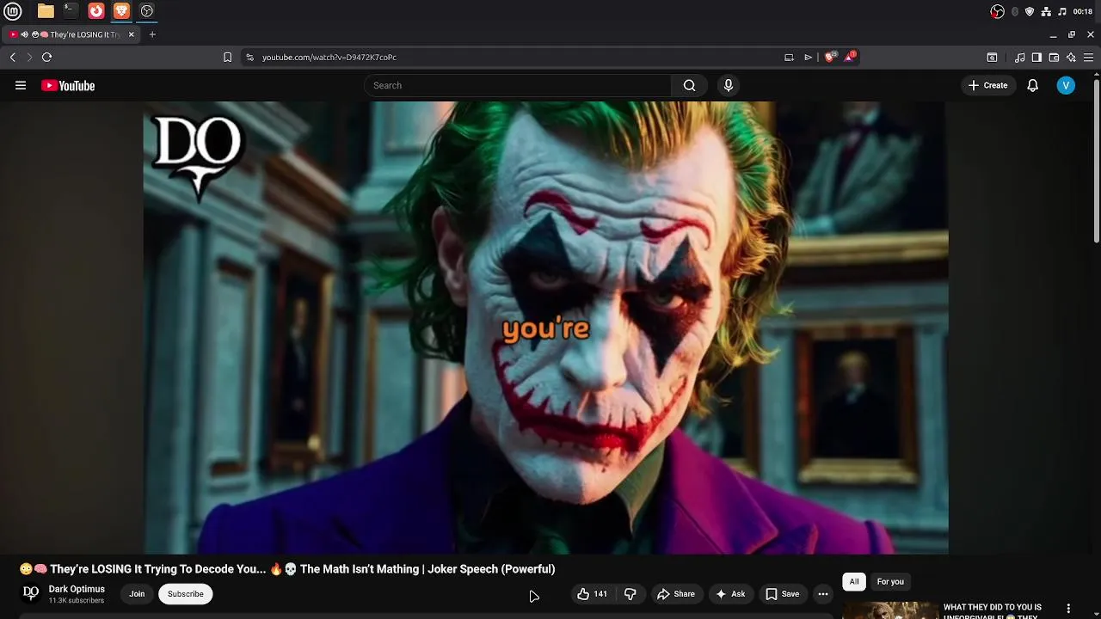This screenshot has width=1101, height=619.
Task: Subscribe to Dark Optimus
Action: (186, 594)
